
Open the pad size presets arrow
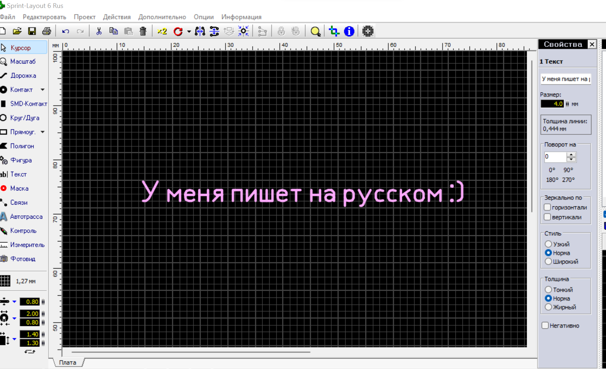pos(14,318)
